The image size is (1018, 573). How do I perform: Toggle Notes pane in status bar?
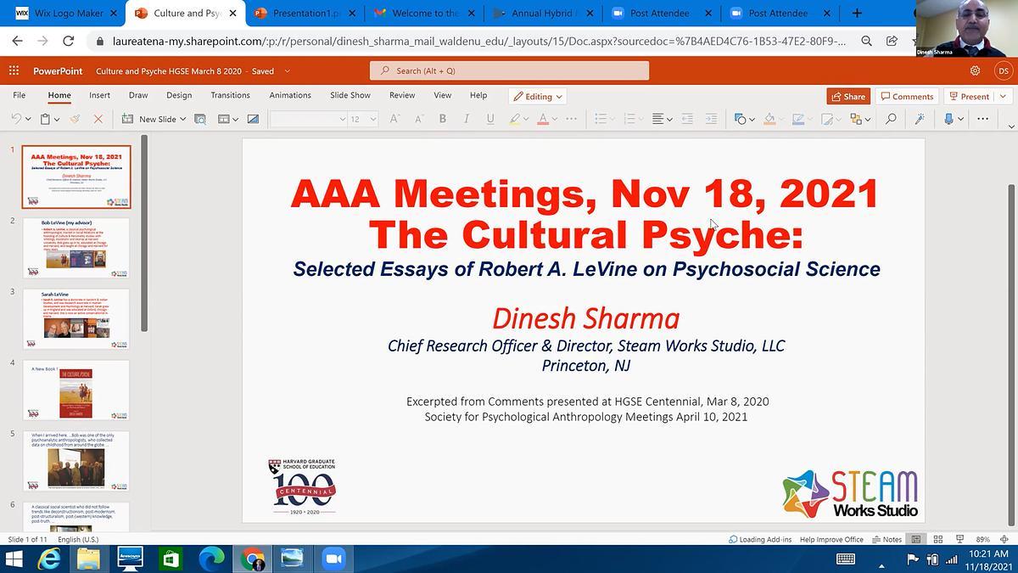887,539
